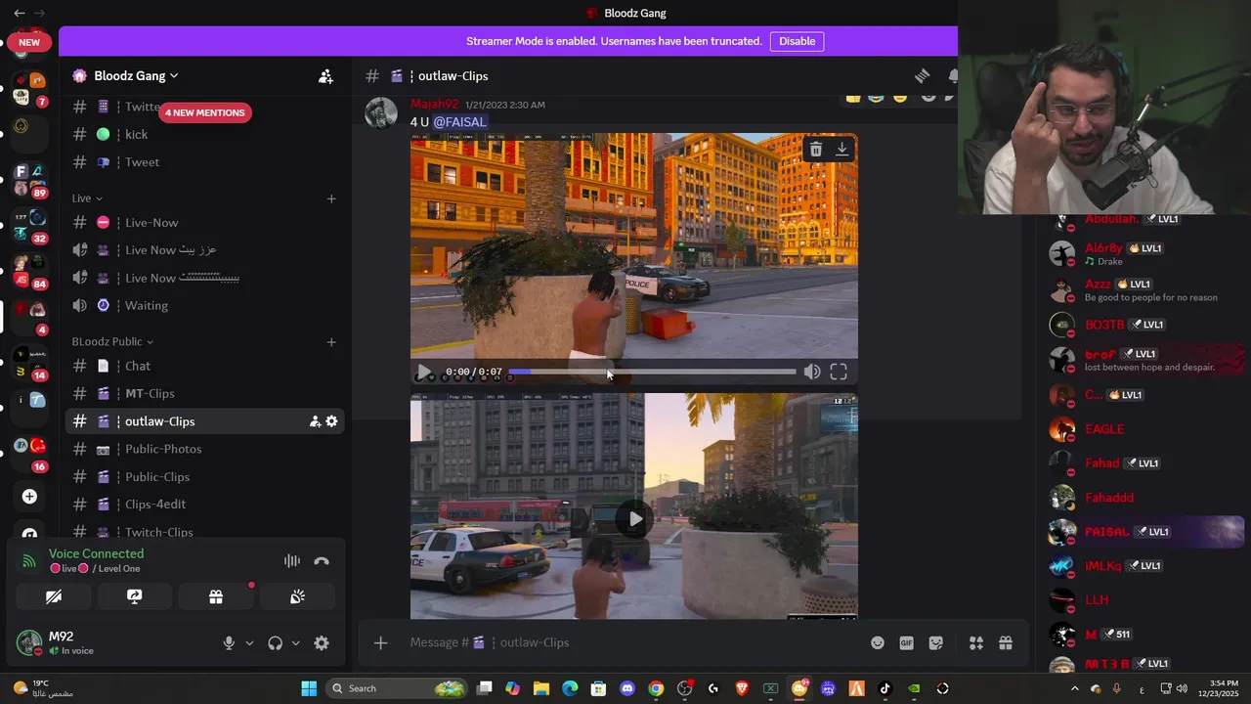Click the Voice Connected status text
This screenshot has height=704, width=1251.
[97, 553]
